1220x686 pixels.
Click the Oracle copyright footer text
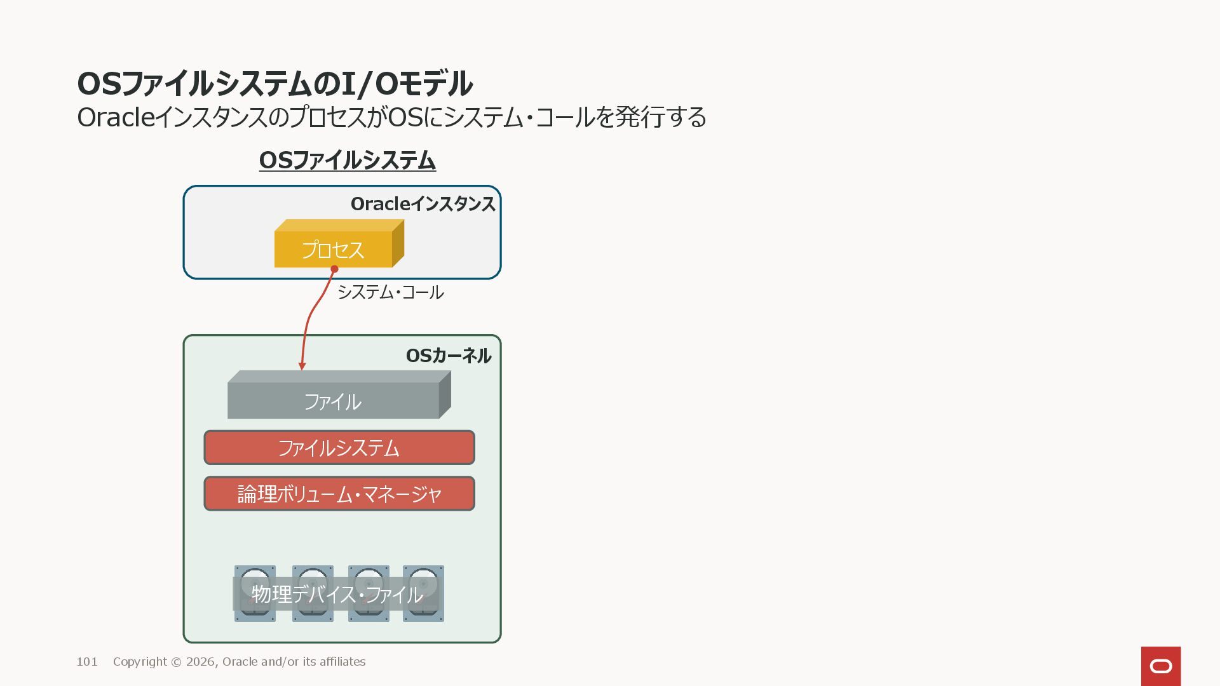[239, 662]
